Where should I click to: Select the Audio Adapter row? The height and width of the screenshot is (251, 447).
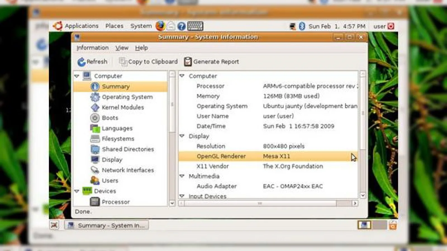(268, 186)
